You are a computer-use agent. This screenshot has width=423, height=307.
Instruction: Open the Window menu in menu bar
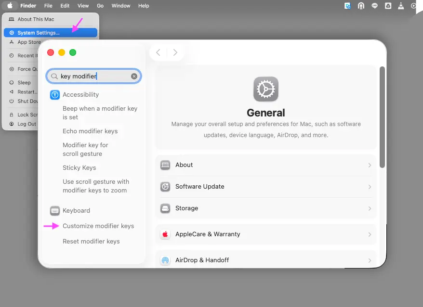(x=120, y=6)
